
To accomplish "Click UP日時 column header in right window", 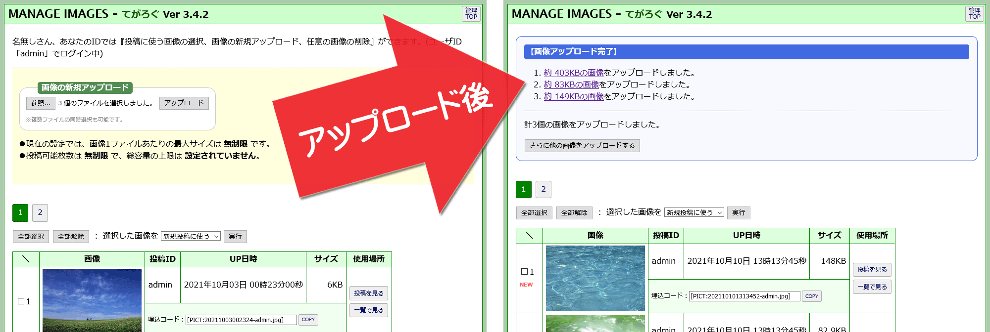I will (x=746, y=236).
